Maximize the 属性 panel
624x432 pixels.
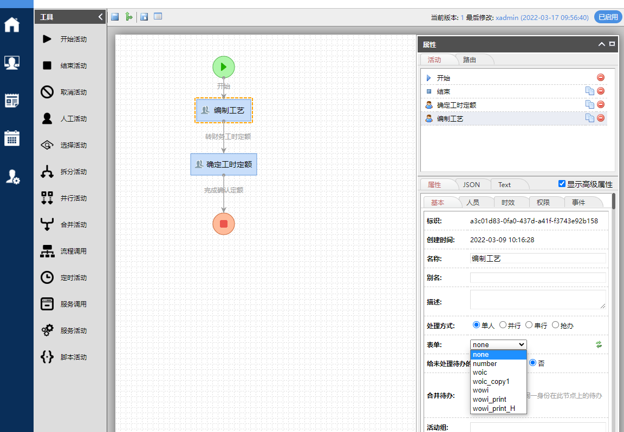point(613,44)
